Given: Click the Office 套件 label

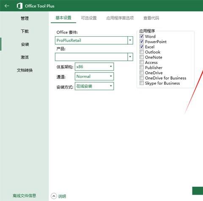Looking at the screenshot, I should (67, 32).
